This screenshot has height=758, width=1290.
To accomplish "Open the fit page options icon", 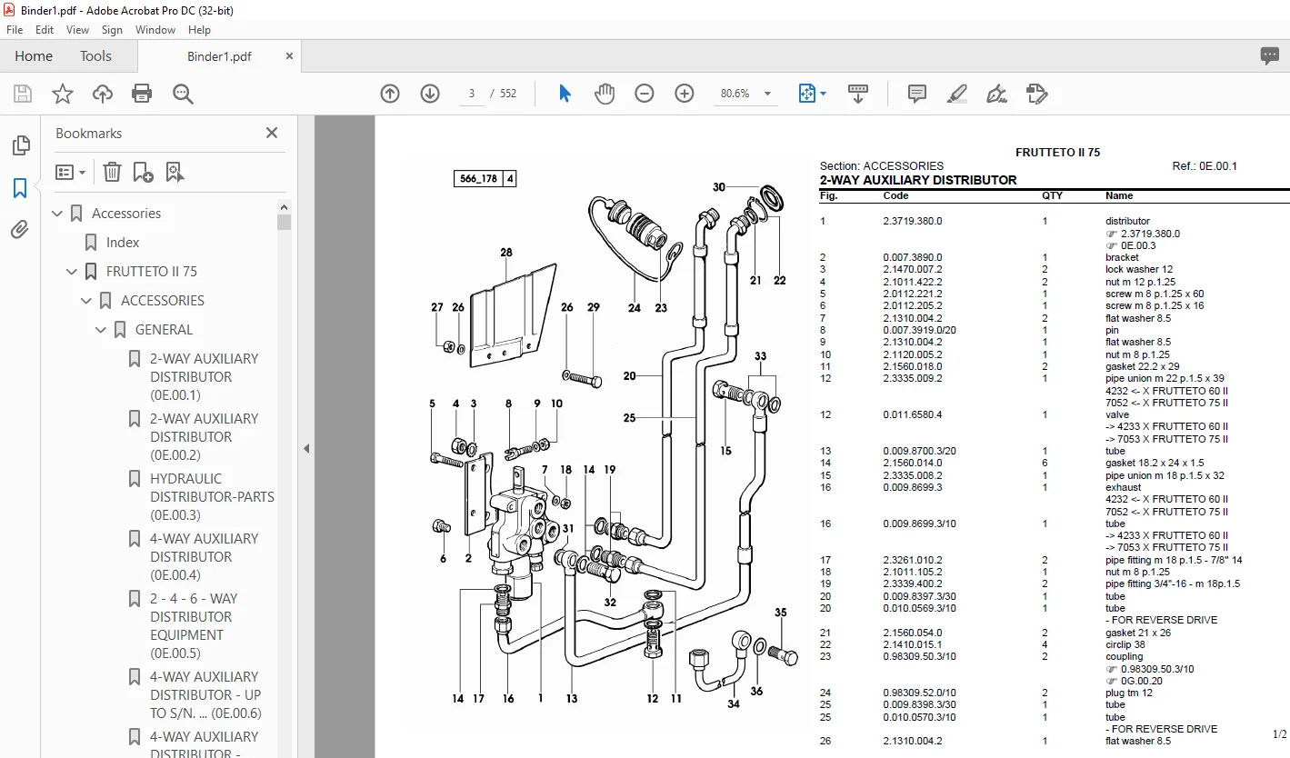I will pos(812,94).
